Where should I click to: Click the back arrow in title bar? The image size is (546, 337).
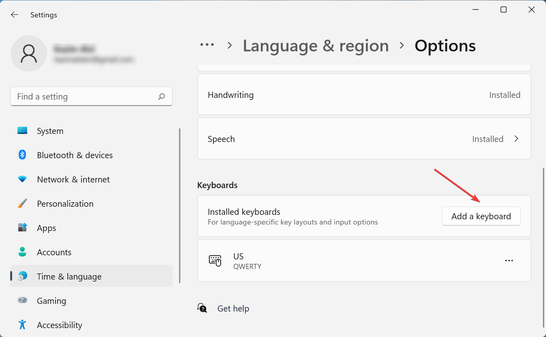click(x=15, y=15)
